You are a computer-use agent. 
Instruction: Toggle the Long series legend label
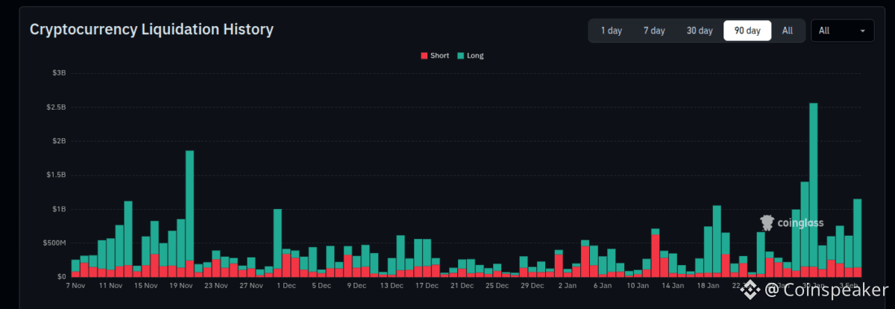click(475, 56)
